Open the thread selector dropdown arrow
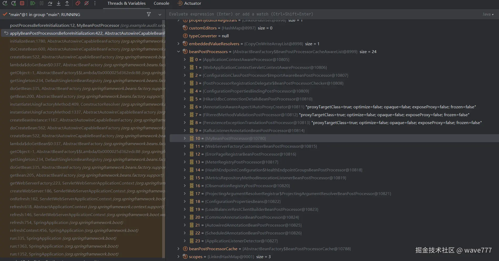This screenshot has height=261, width=499. pos(160,15)
